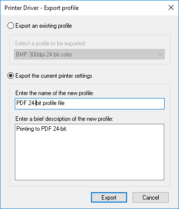Focus the new profile name input field
Image resolution: width=179 pixels, height=209 pixels.
(89, 104)
